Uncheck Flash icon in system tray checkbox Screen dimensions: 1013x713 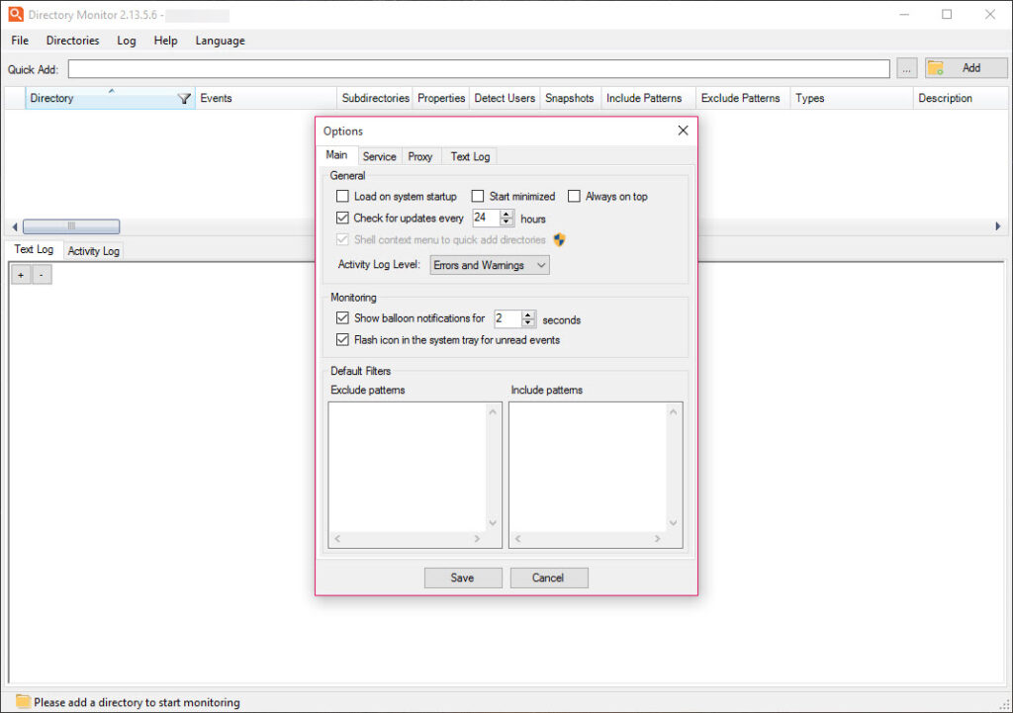point(342,340)
